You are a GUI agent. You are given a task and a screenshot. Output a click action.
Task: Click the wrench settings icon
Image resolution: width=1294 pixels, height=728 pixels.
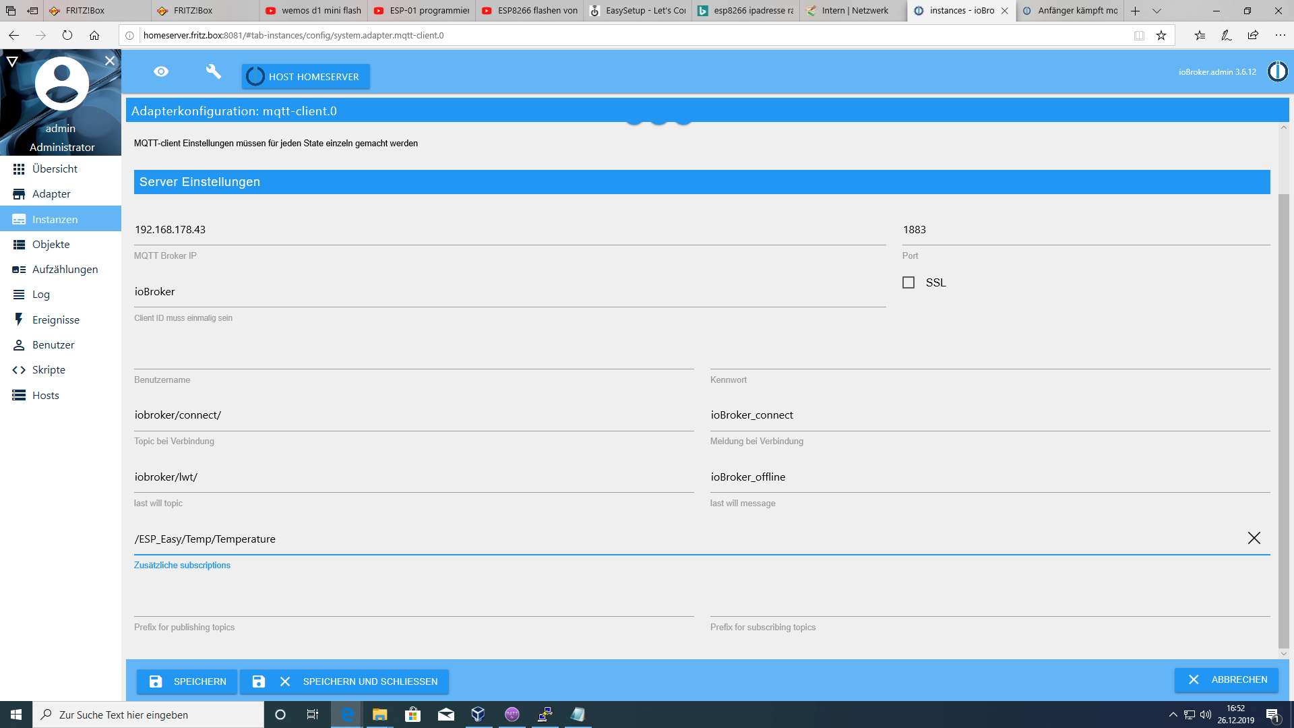(213, 71)
